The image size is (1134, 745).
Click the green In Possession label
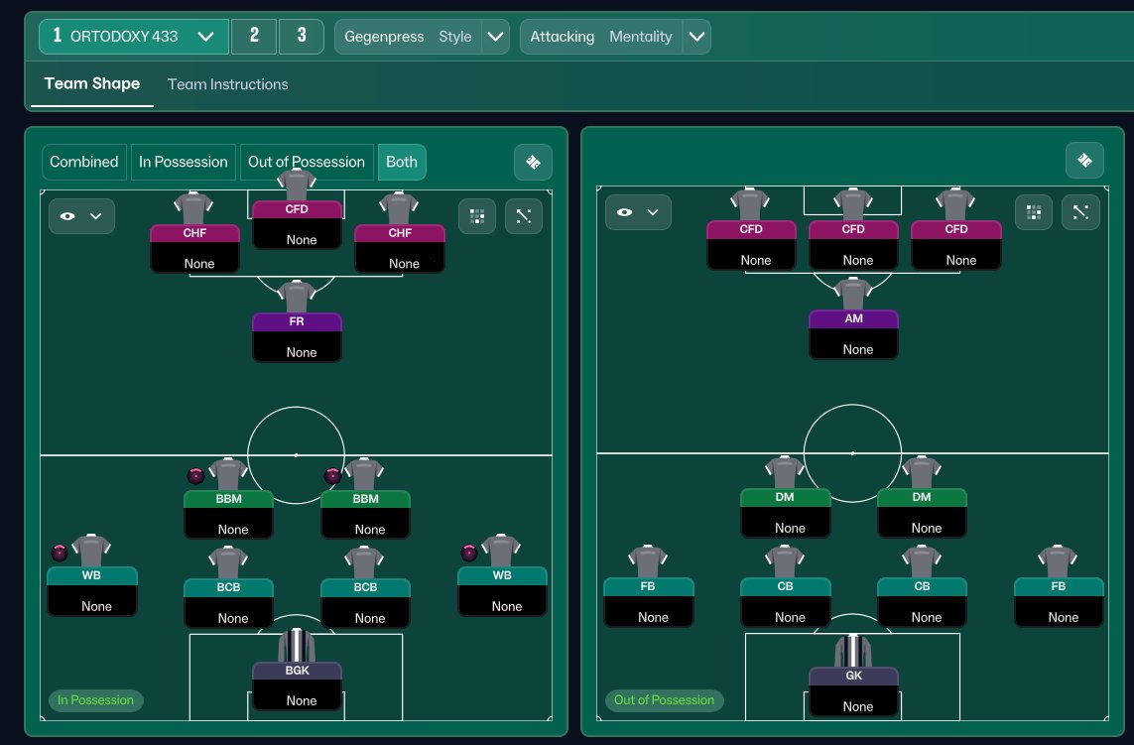[95, 700]
